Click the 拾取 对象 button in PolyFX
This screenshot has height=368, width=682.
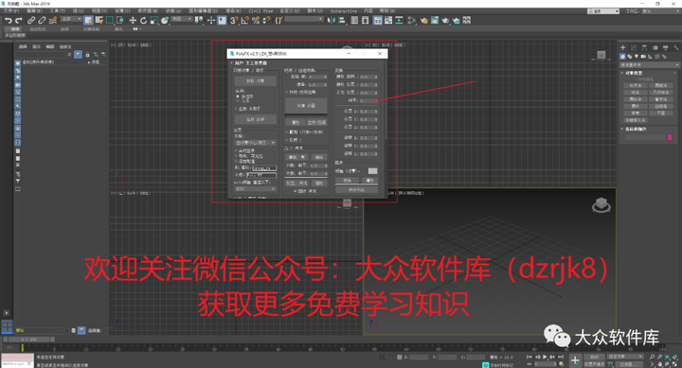(256, 80)
